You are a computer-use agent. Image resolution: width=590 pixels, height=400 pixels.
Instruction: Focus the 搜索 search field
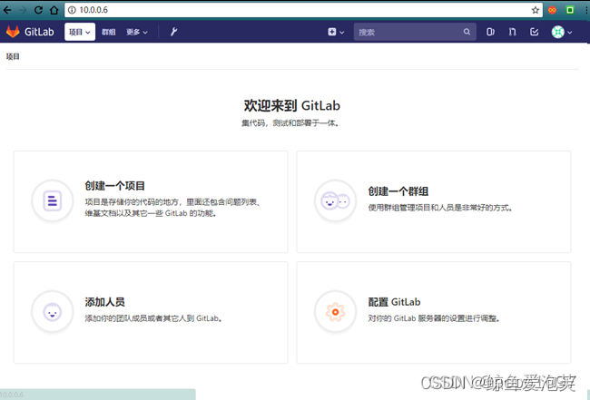coord(415,32)
